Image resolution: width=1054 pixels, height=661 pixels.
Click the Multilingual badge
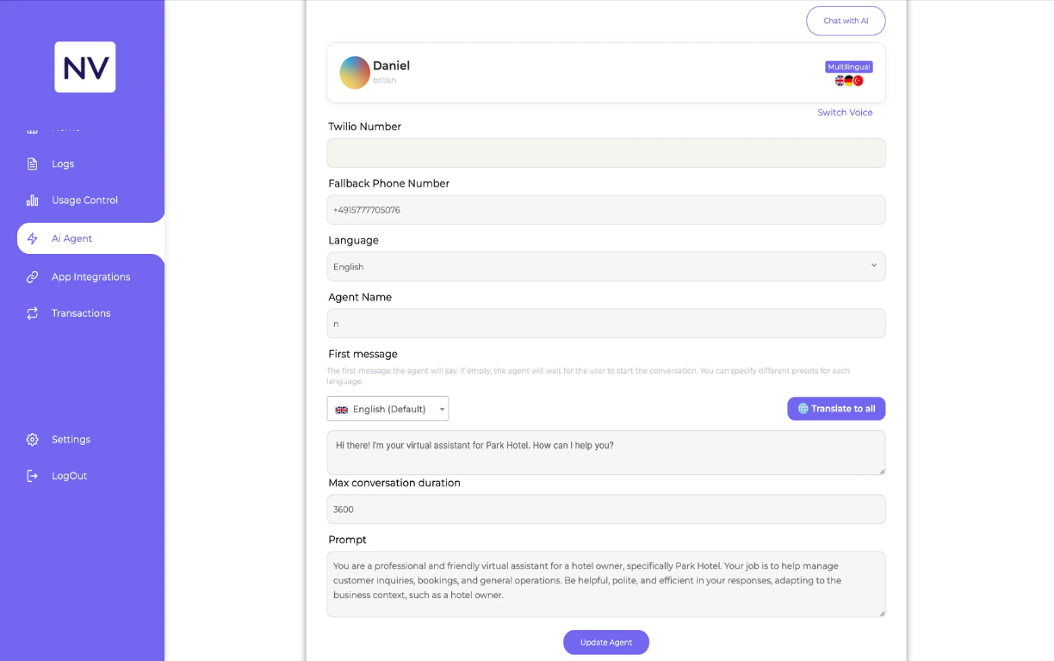849,66
